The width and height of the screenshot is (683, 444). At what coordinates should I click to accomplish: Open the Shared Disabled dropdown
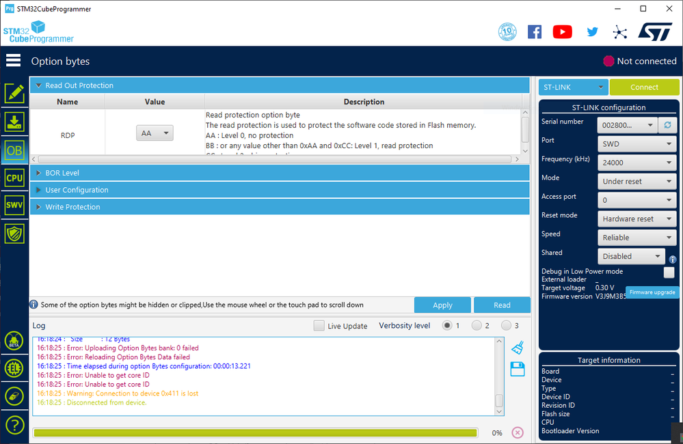point(631,256)
